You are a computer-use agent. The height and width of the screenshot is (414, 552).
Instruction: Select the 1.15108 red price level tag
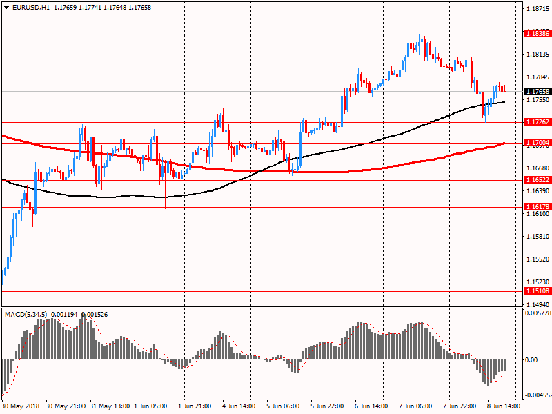(538, 290)
